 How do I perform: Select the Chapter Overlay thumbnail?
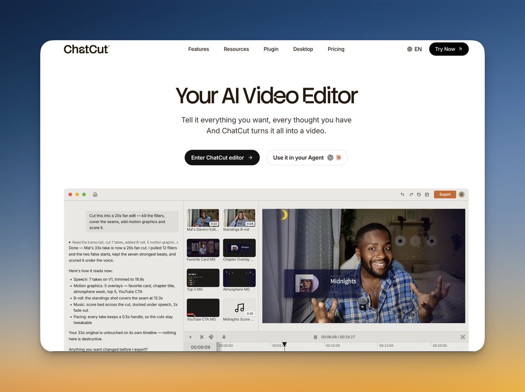239,248
